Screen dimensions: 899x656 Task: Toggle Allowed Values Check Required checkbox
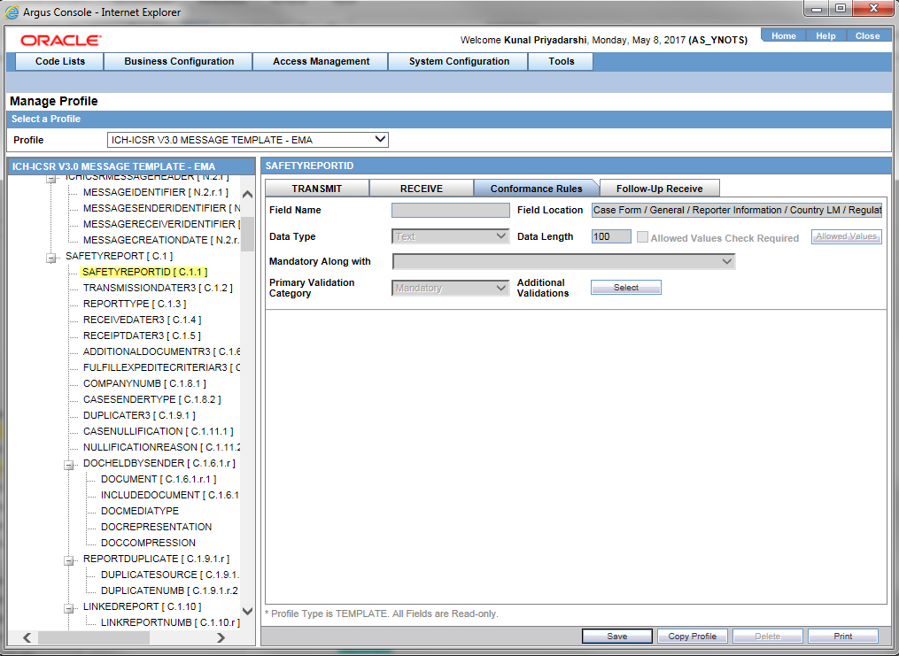tap(643, 237)
